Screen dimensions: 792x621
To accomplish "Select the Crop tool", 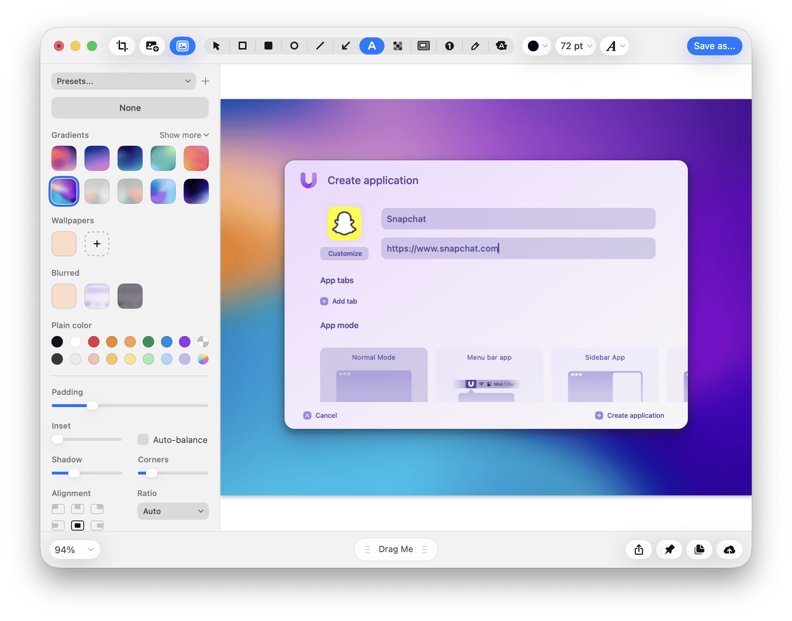I will click(x=122, y=46).
